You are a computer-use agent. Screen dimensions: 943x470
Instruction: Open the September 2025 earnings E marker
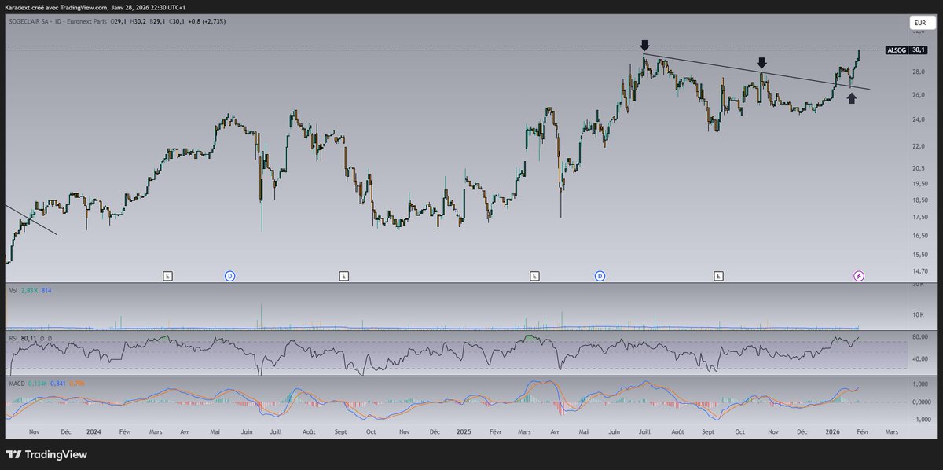click(718, 276)
